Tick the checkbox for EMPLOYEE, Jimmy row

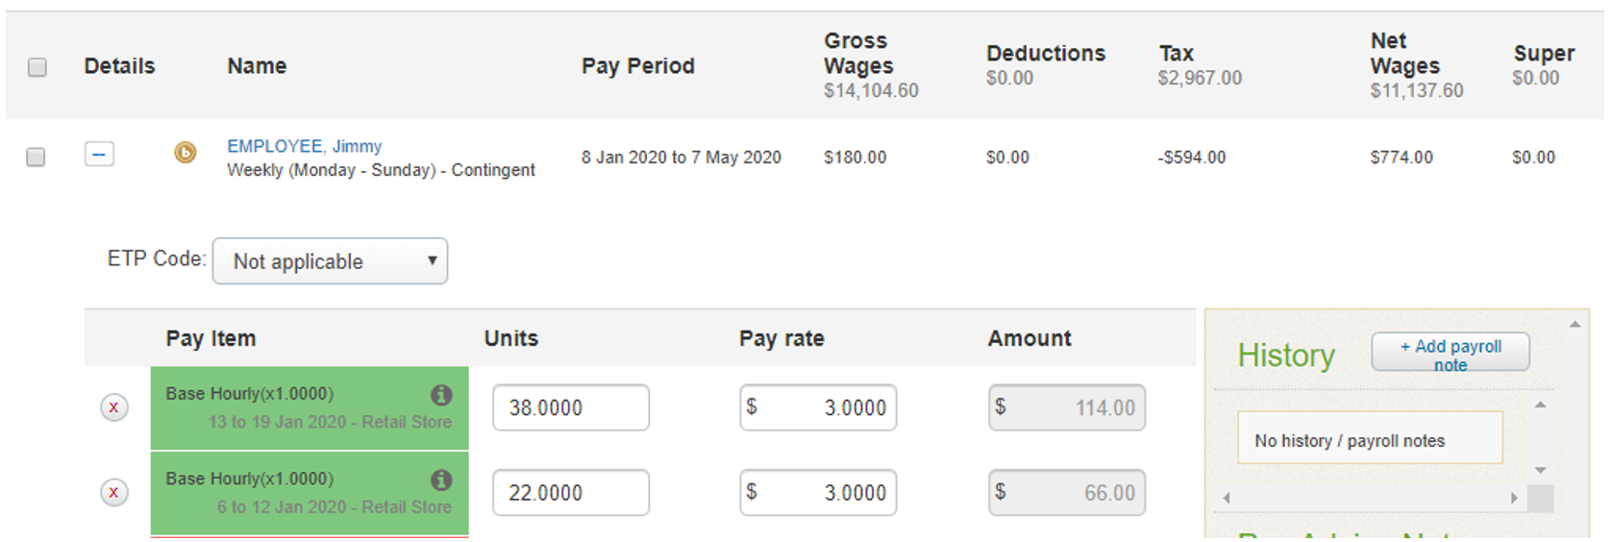(36, 157)
